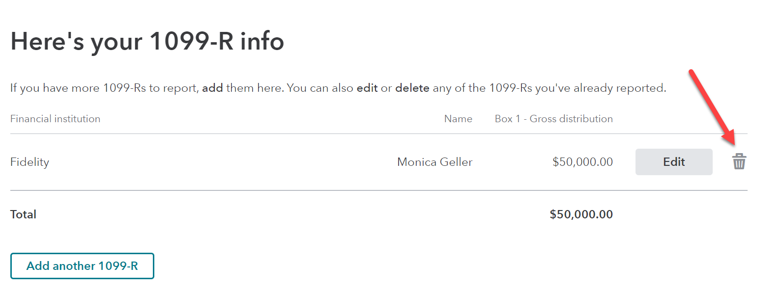Edit the Fidelity 1099-R entry
The height and width of the screenshot is (291, 781).
[x=673, y=162]
